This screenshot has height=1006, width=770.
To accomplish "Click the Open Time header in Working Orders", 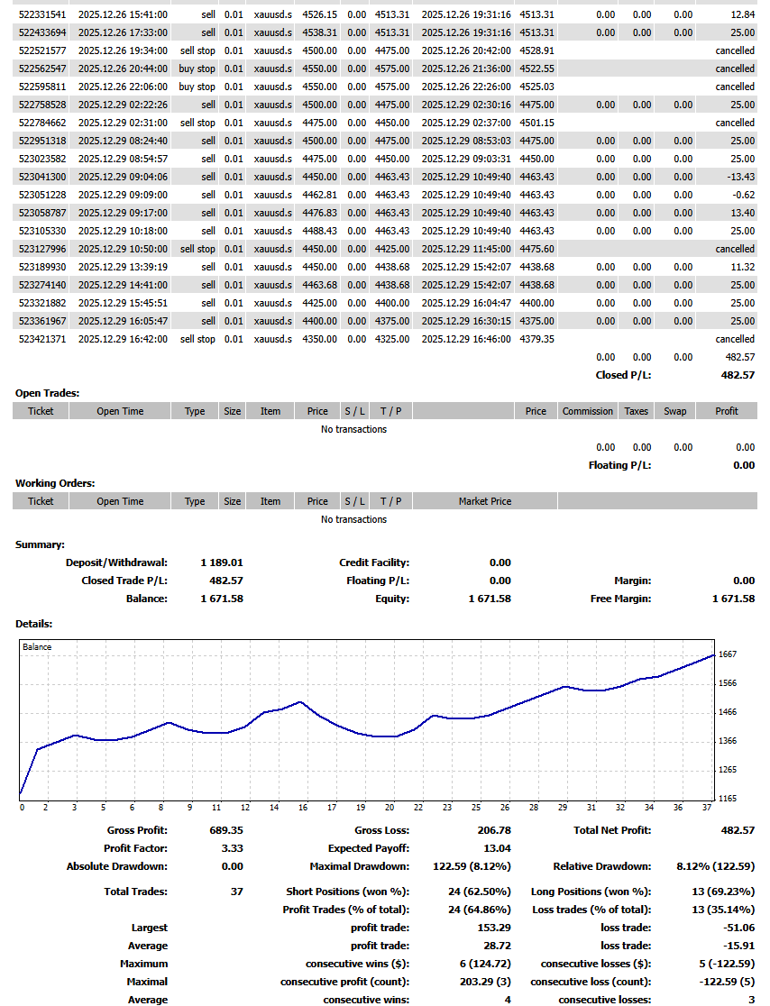I will pos(120,501).
